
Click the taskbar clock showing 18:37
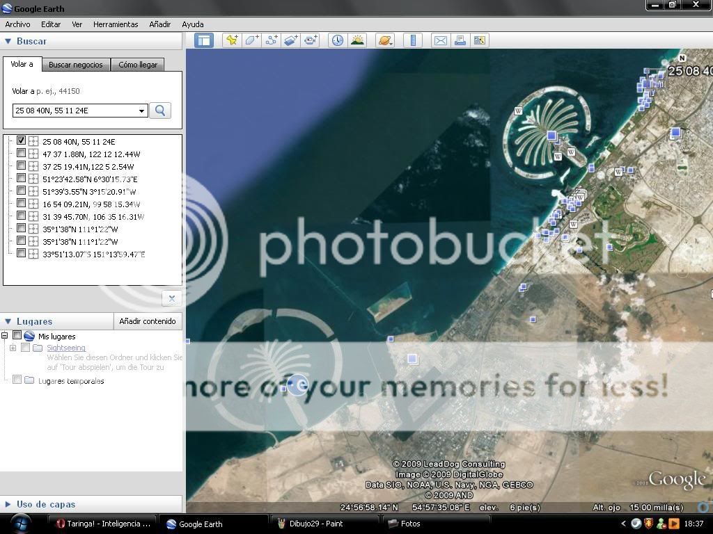pyautogui.click(x=694, y=524)
